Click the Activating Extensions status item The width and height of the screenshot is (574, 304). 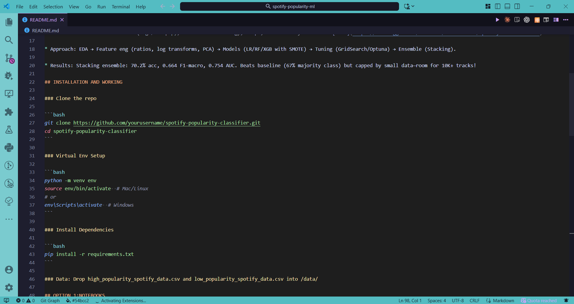121,301
